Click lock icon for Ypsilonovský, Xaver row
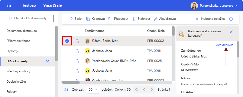The image size is (243, 97). click(77, 61)
